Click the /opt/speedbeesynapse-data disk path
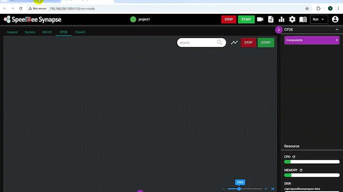Image resolution: width=343 pixels, height=192 pixels. click(x=302, y=189)
